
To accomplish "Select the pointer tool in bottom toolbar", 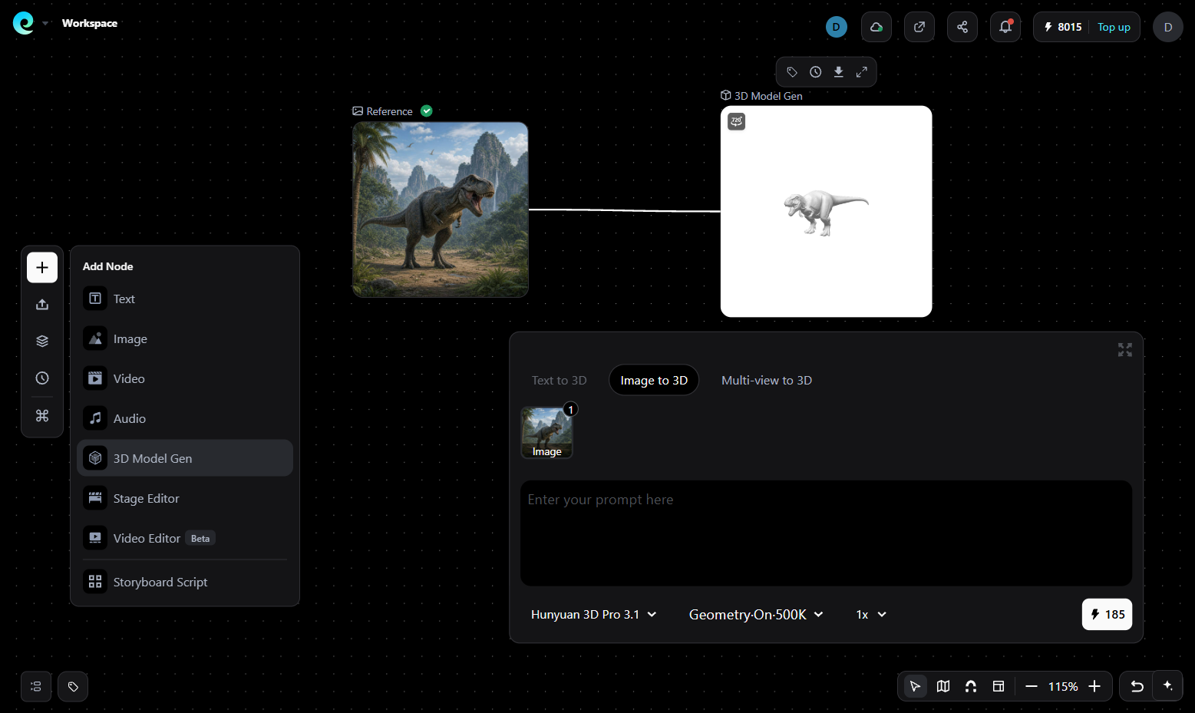I will 915,686.
